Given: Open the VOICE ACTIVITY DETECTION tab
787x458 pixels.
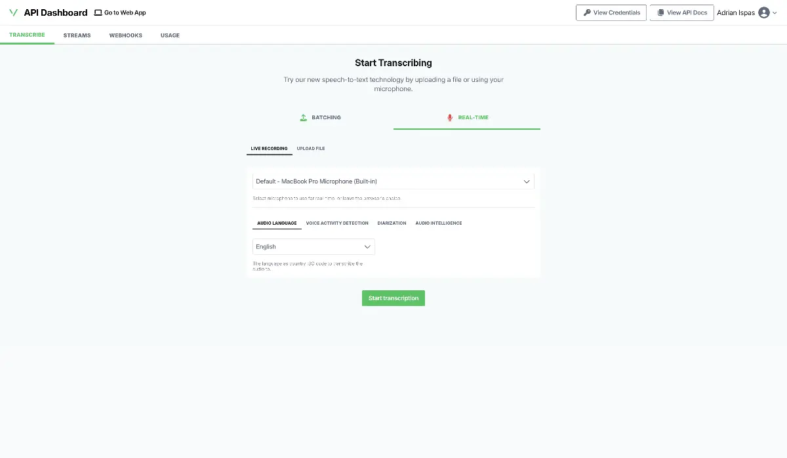Looking at the screenshot, I should click(x=337, y=223).
